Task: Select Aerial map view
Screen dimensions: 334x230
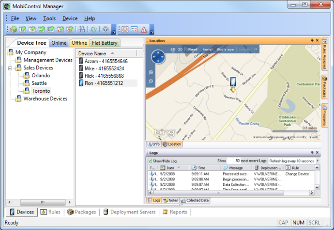Action: [x=208, y=49]
